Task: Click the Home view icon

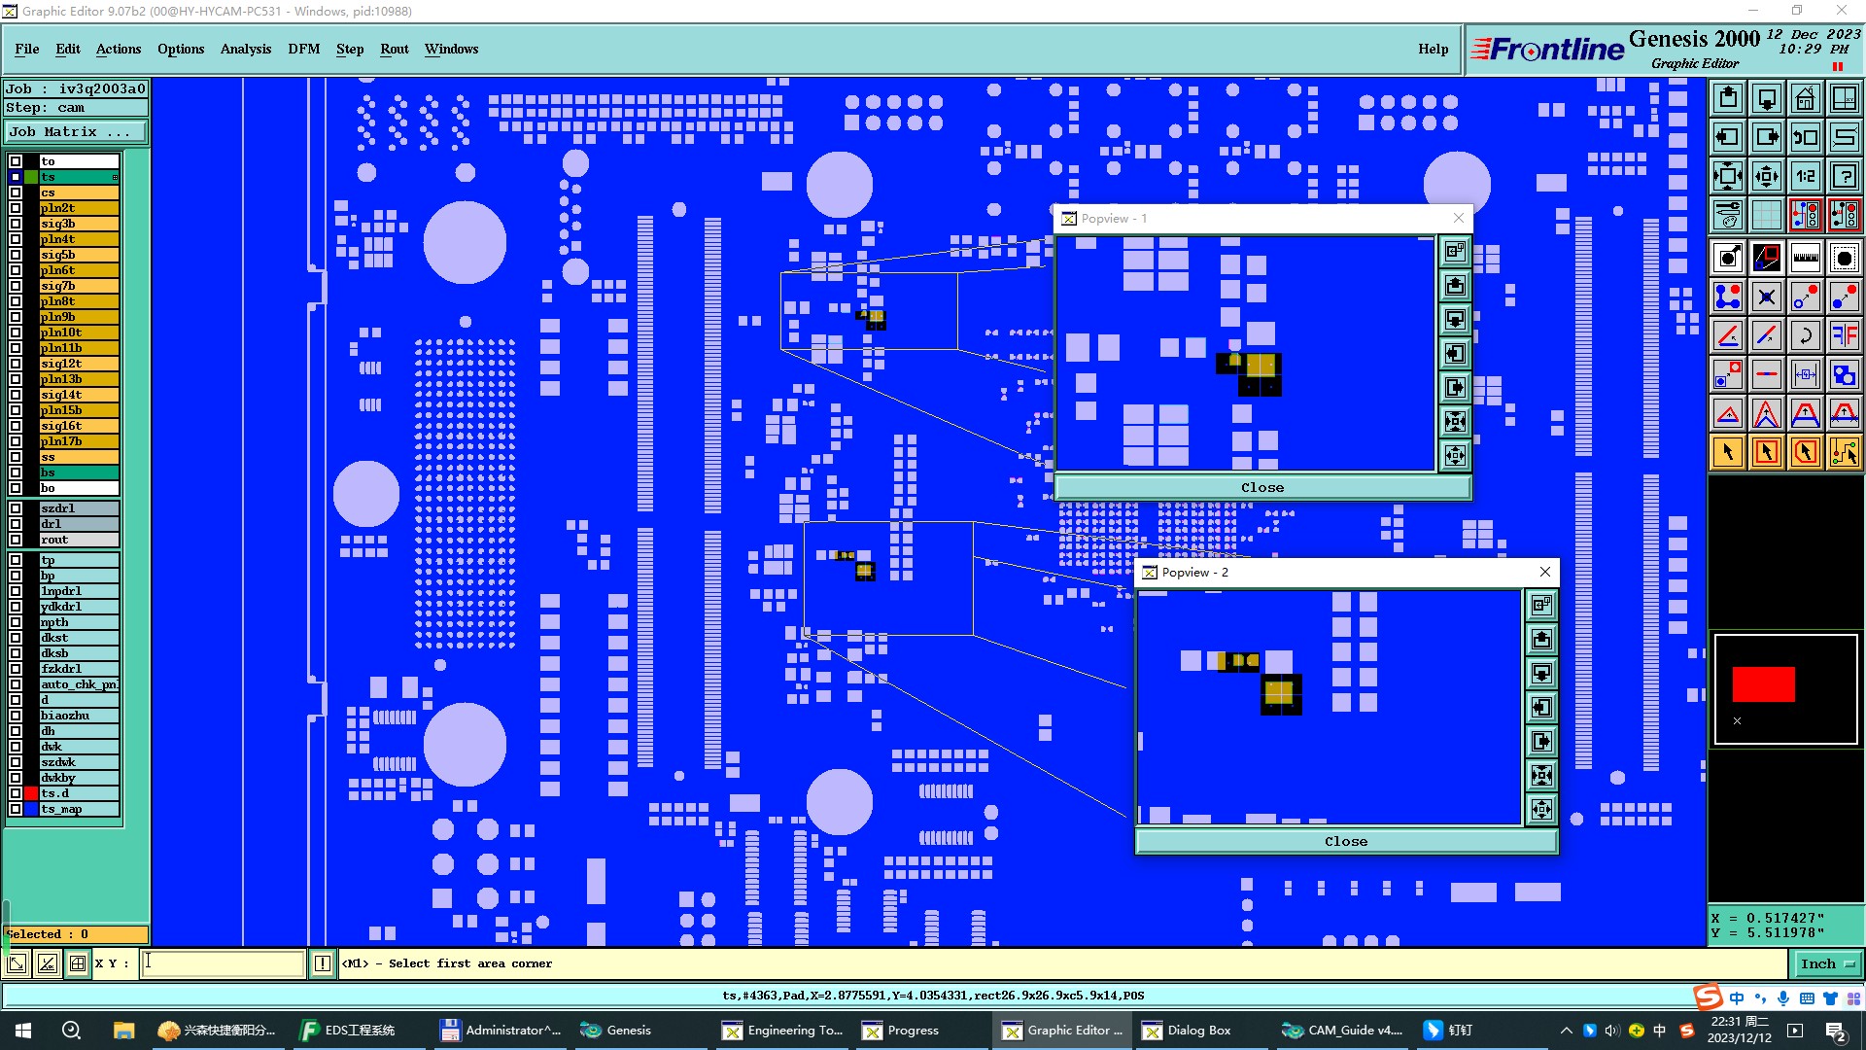Action: (1805, 98)
